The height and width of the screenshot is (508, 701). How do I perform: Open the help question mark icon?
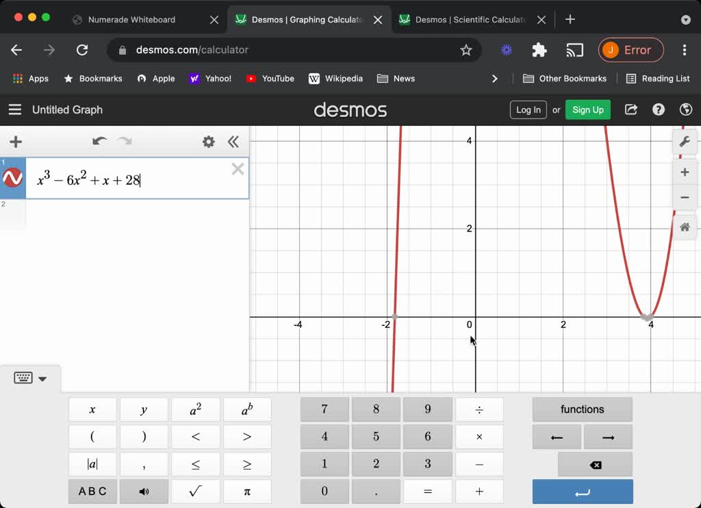click(658, 110)
